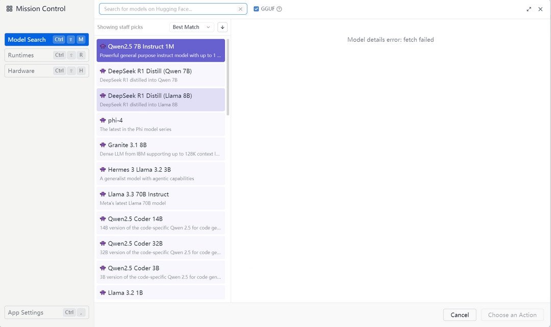Click the Mission Control grid icon
Image resolution: width=551 pixels, height=327 pixels.
click(10, 9)
